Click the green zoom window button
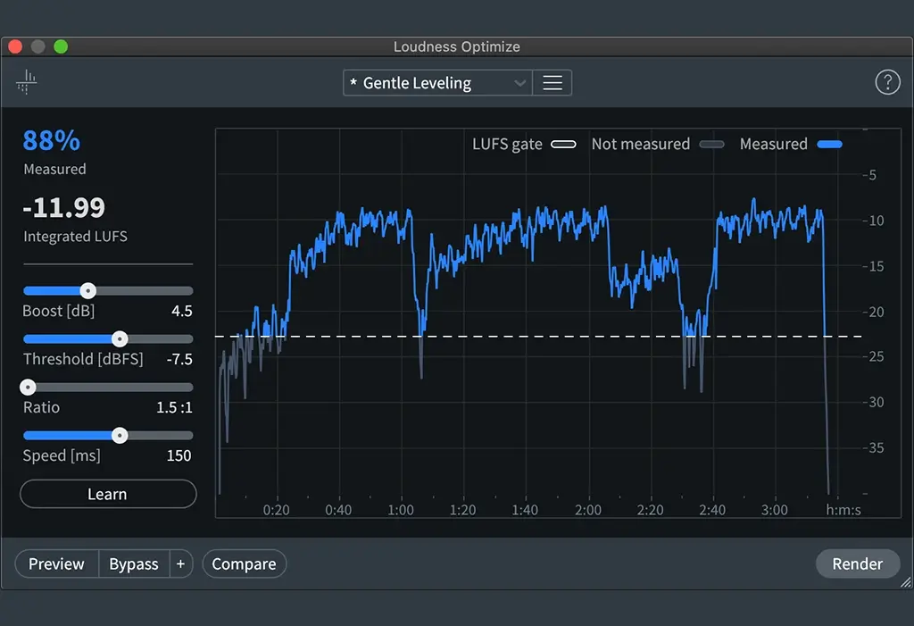 click(x=61, y=46)
